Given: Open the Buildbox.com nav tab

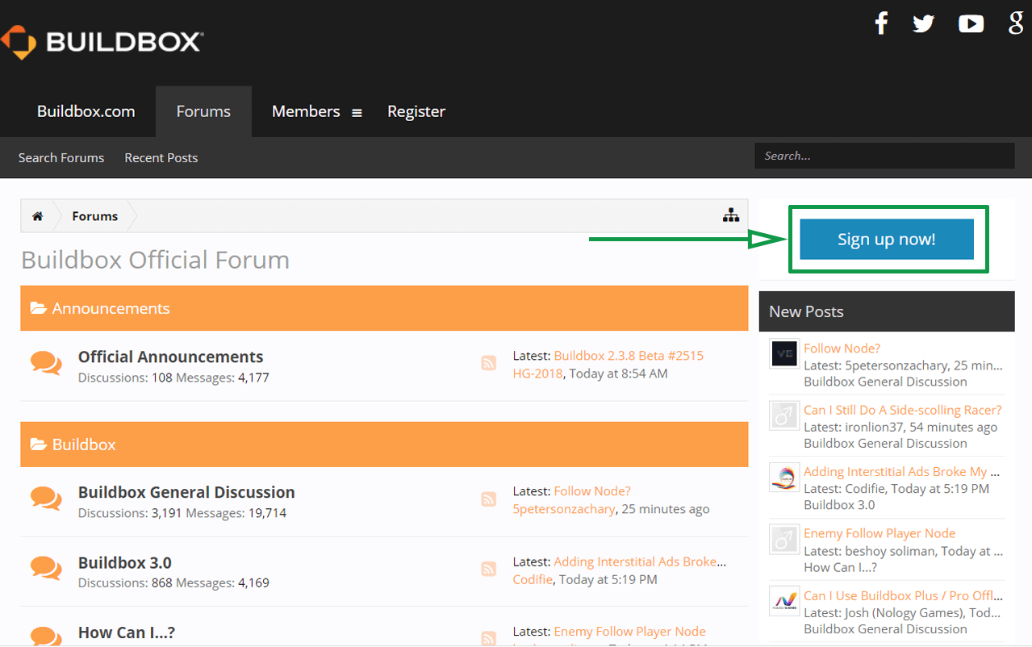Looking at the screenshot, I should tap(86, 111).
